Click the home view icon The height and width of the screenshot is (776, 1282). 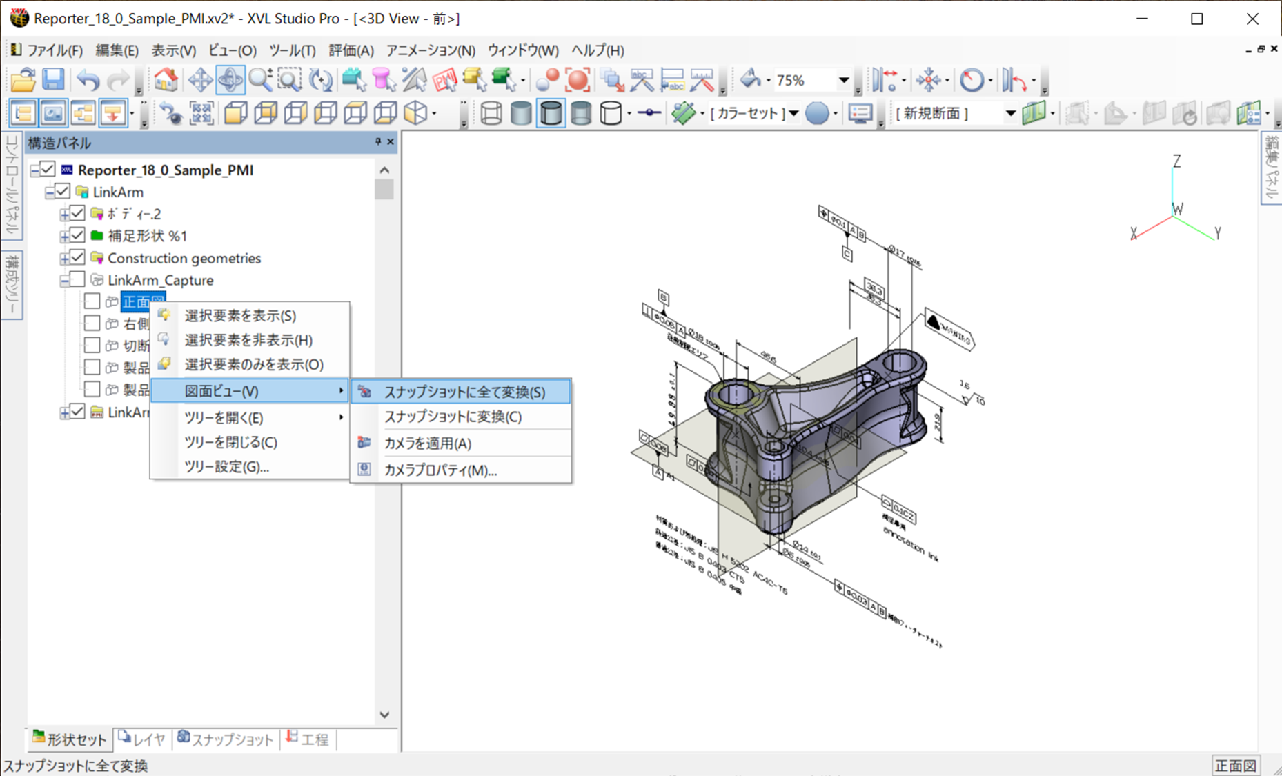point(166,80)
